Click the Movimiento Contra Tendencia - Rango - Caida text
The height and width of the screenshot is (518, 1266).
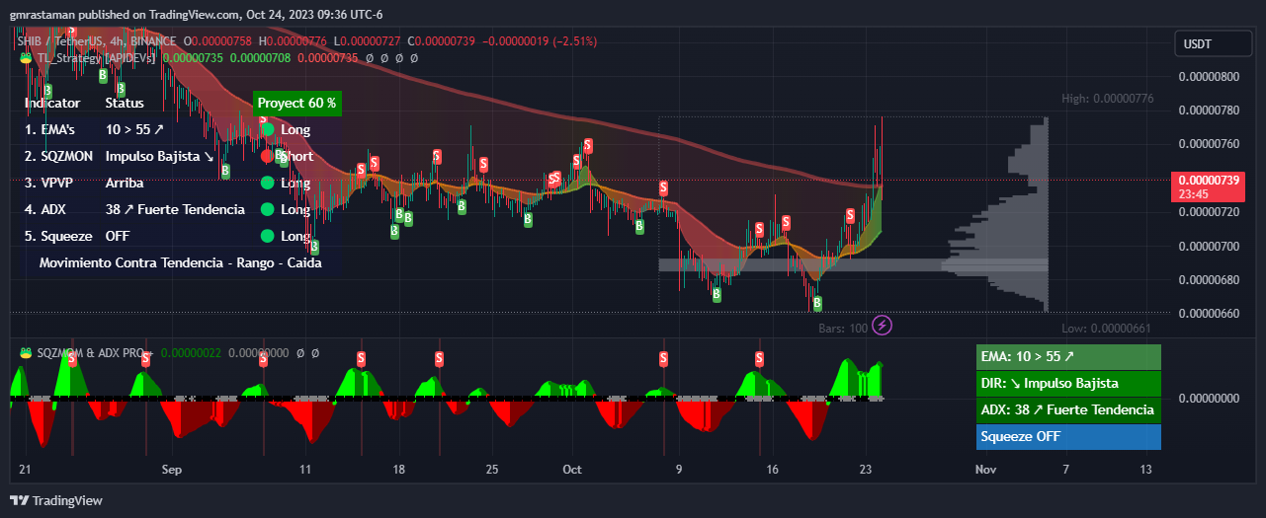click(181, 263)
